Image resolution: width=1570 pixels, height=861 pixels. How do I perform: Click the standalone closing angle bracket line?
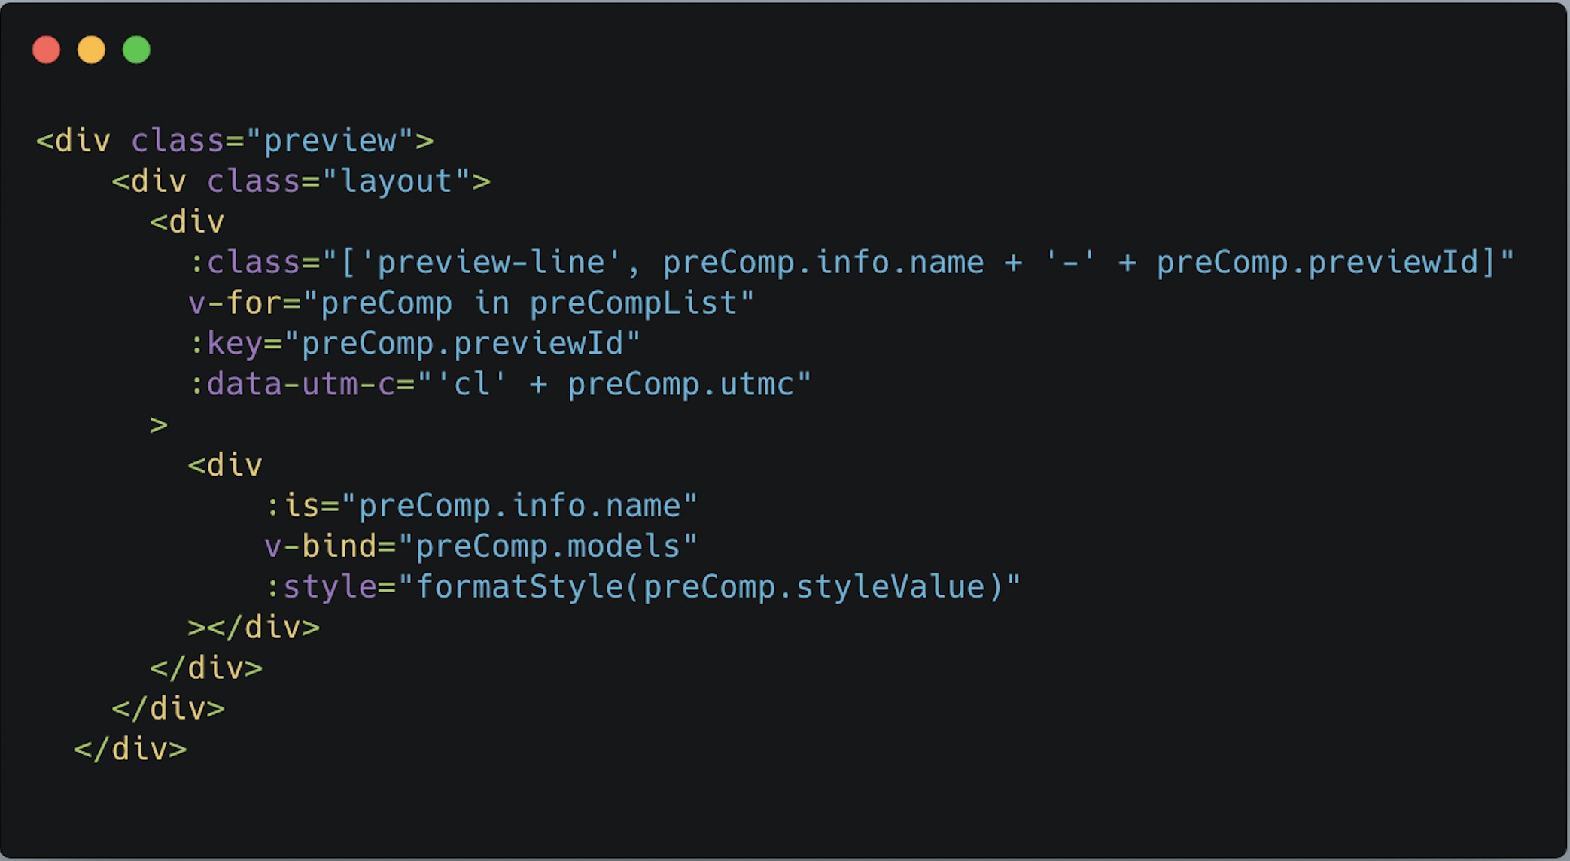click(x=159, y=425)
